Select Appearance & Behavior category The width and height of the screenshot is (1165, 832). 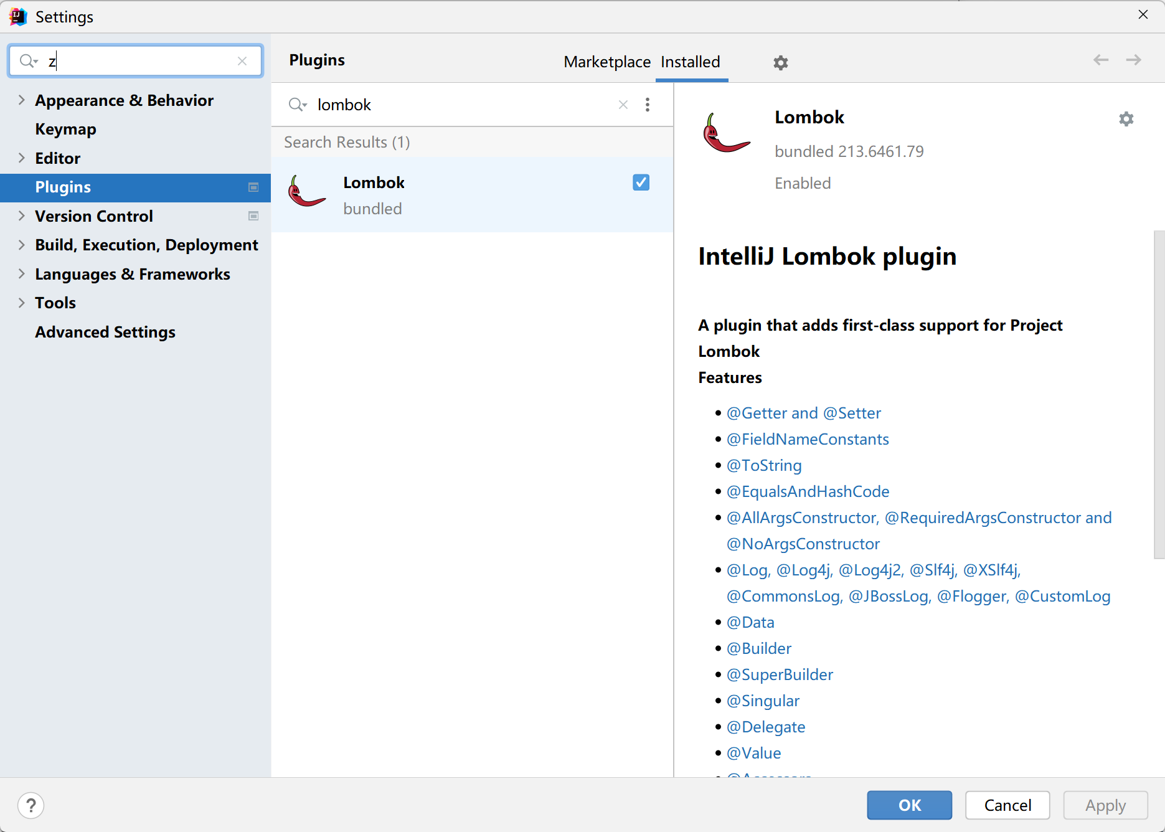124,100
